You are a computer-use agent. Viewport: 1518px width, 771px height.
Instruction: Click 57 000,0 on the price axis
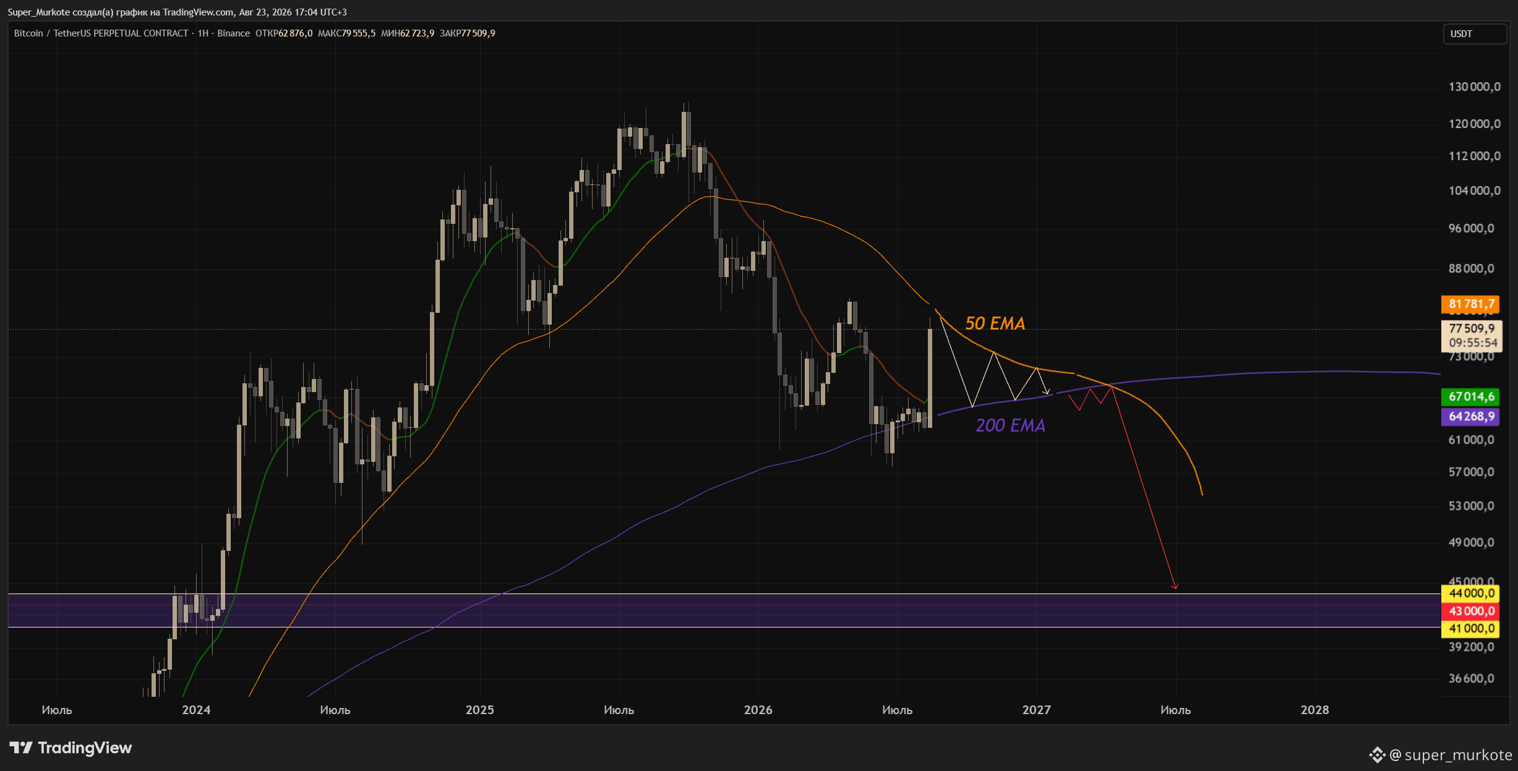[x=1471, y=472]
